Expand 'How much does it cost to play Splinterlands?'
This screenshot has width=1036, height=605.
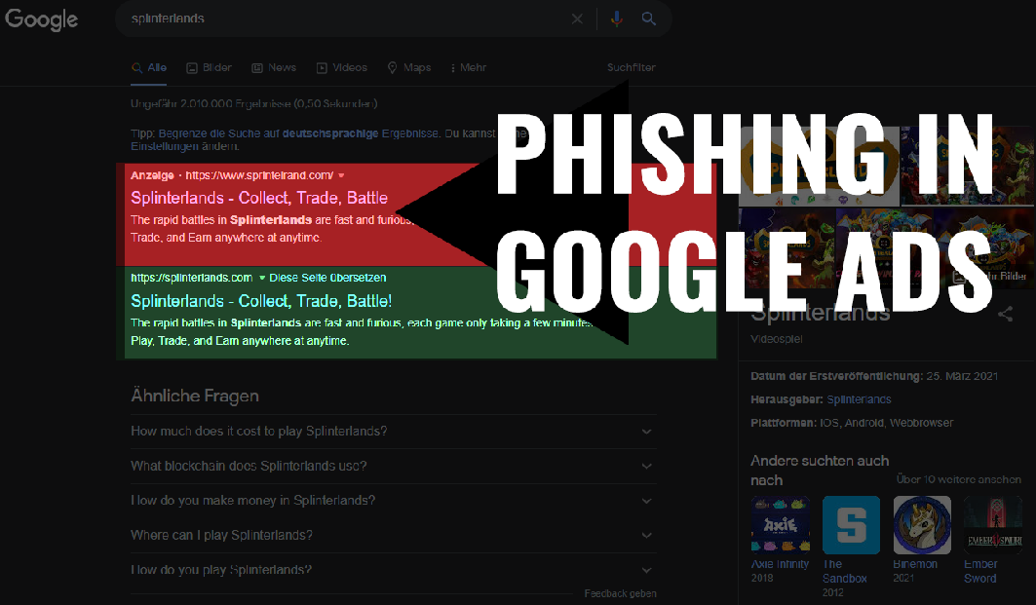(x=394, y=432)
